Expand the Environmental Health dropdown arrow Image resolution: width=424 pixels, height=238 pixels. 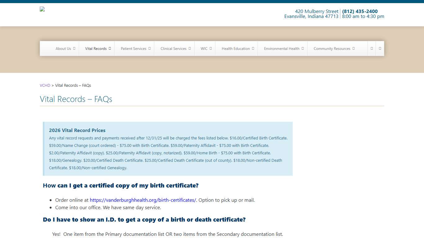coord(303,48)
